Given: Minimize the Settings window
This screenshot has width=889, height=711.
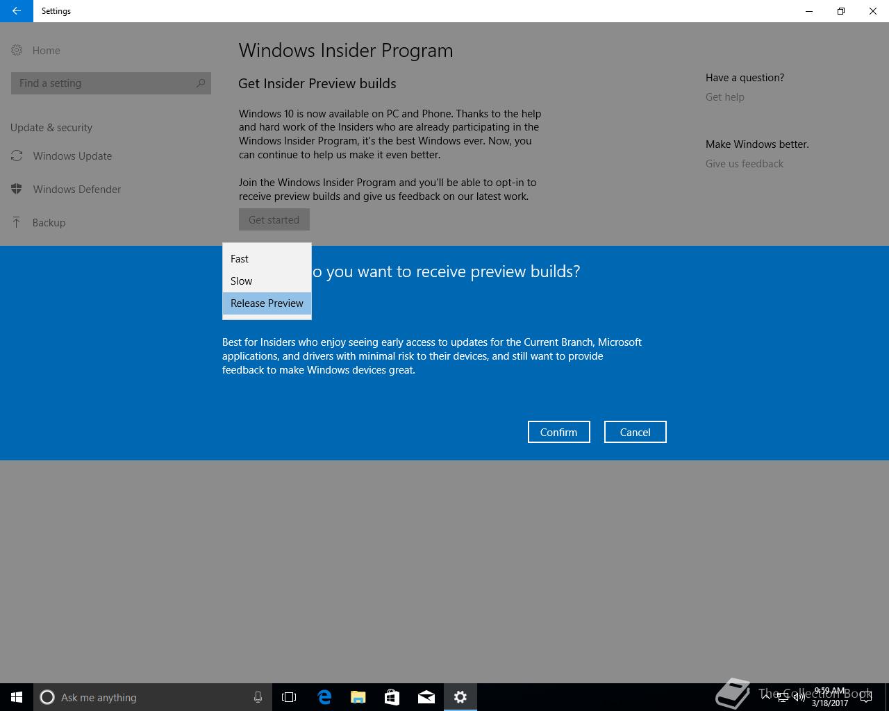Looking at the screenshot, I should tap(809, 11).
